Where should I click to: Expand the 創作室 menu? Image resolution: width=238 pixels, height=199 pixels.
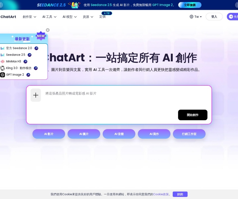click(29, 17)
